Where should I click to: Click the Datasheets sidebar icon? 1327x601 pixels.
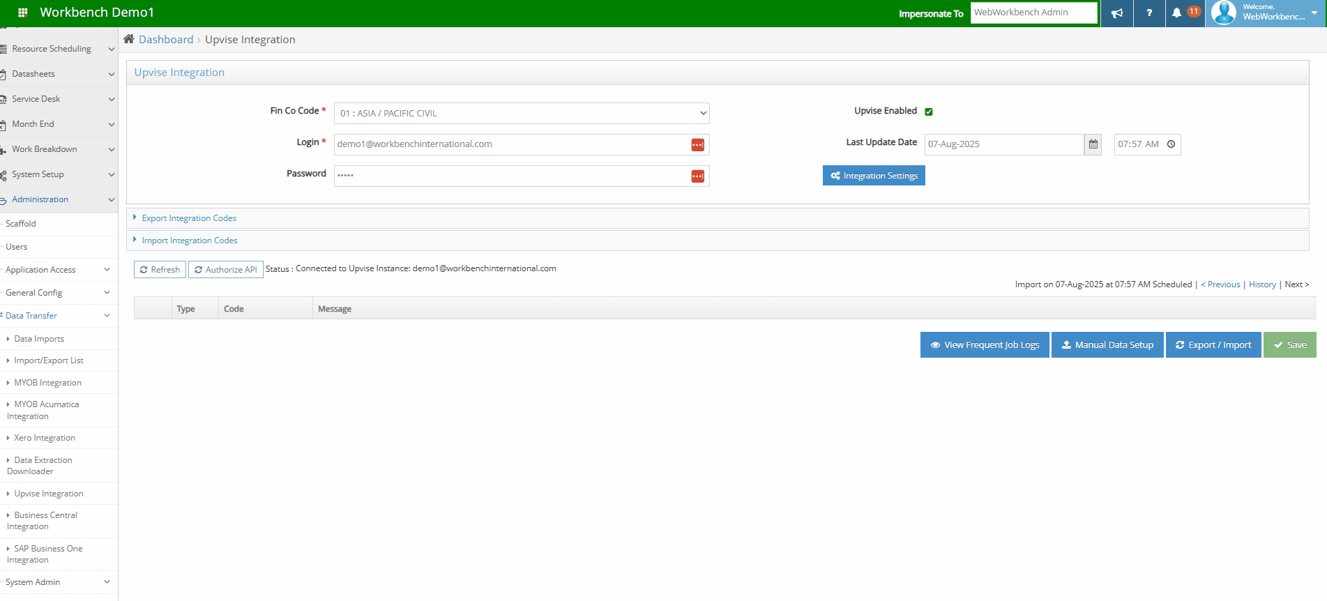(3, 74)
